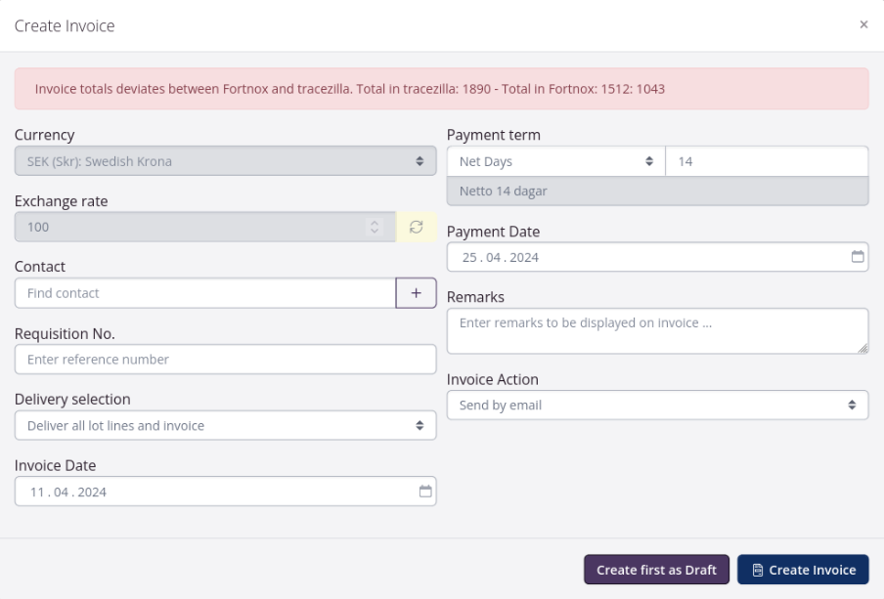Screen dimensions: 884x599
Task: Open the Invoice Action dropdown
Action: click(x=658, y=405)
